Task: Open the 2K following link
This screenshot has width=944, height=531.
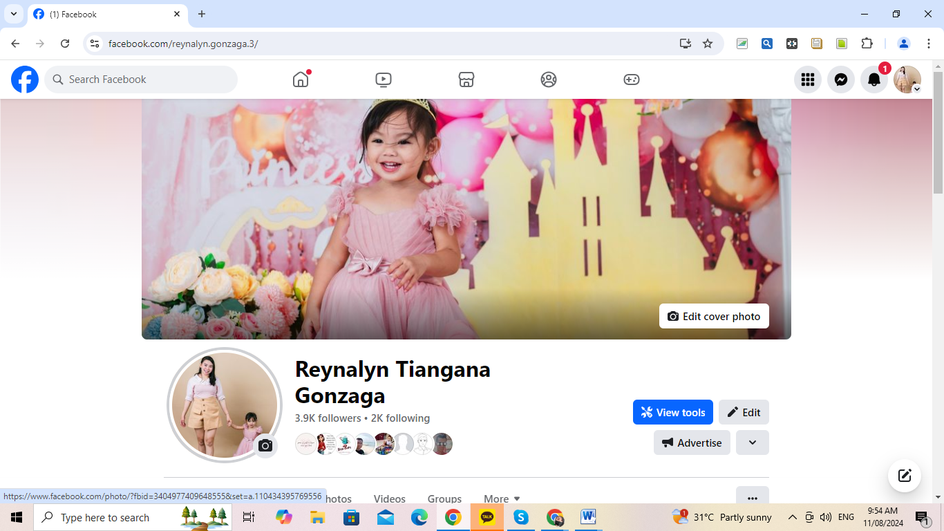Action: point(400,418)
